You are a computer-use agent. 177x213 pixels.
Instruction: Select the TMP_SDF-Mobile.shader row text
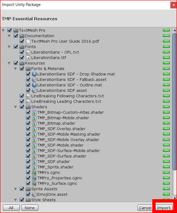(x=60, y=145)
